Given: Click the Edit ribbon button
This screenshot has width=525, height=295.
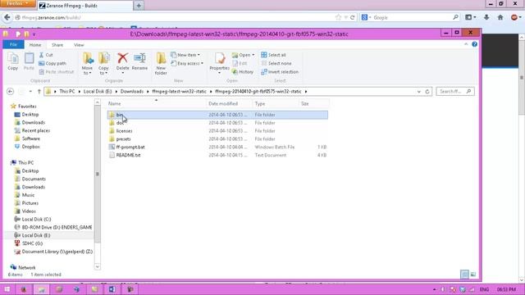Looking at the screenshot, I should [x=240, y=63].
